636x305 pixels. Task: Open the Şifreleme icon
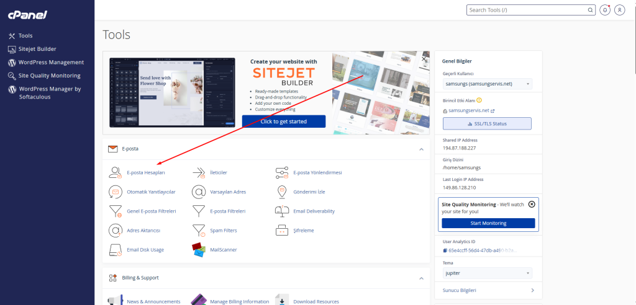coord(282,231)
